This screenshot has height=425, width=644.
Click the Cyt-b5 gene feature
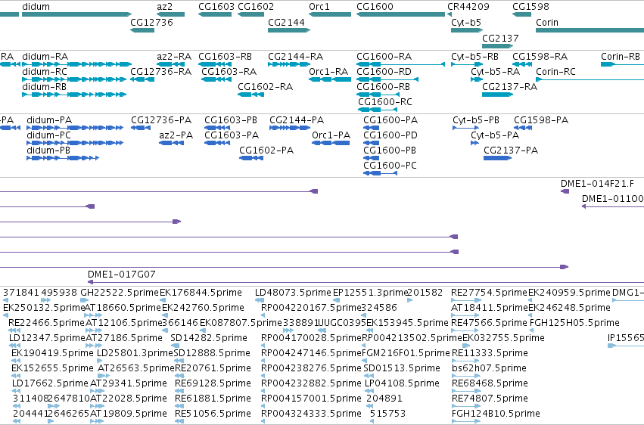pos(467,30)
